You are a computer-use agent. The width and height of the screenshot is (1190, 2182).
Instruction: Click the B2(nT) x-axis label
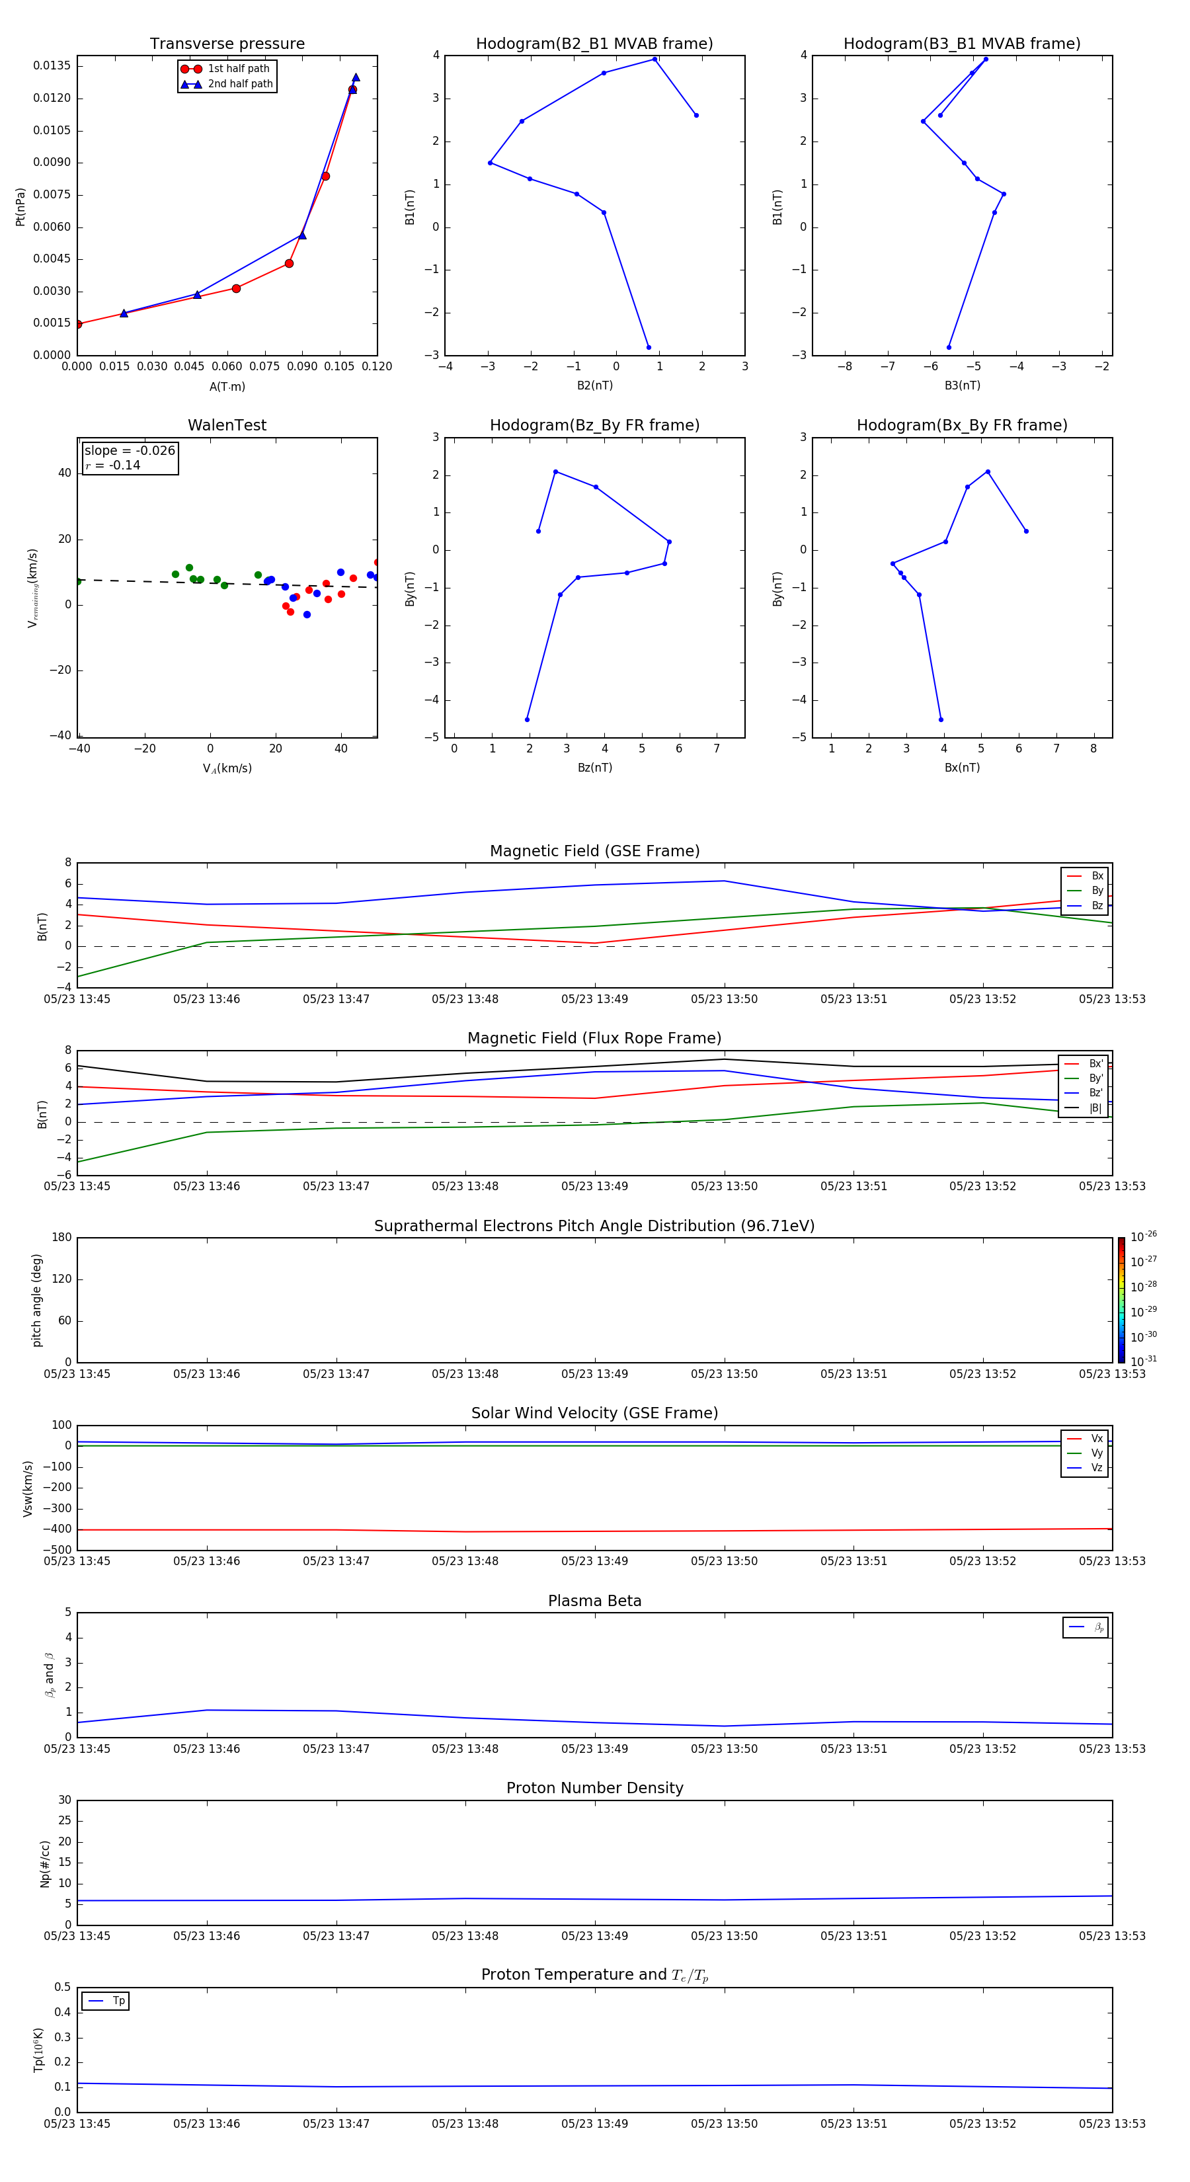tap(594, 385)
